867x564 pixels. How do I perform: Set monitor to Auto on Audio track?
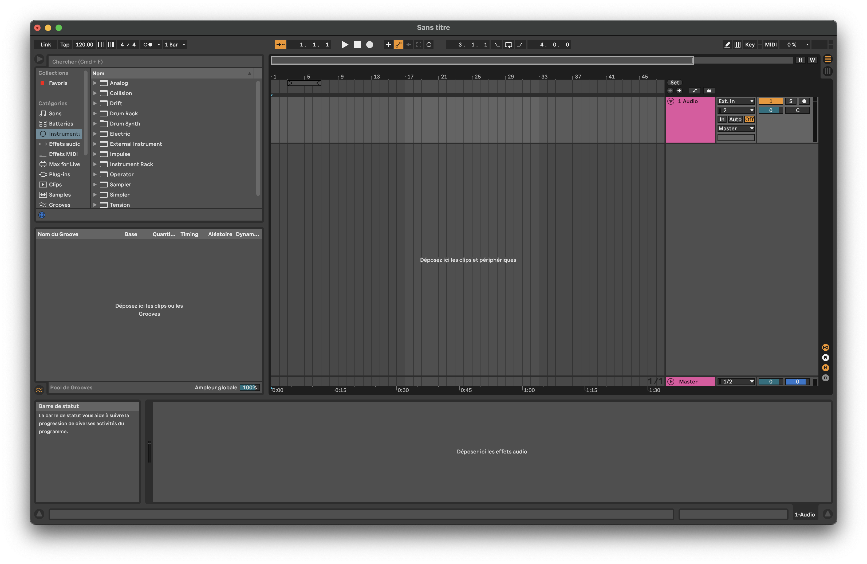point(735,120)
